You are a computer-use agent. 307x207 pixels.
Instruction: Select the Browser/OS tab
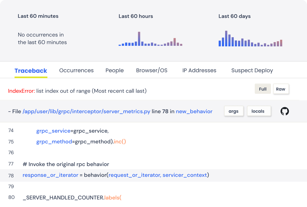tap(152, 70)
